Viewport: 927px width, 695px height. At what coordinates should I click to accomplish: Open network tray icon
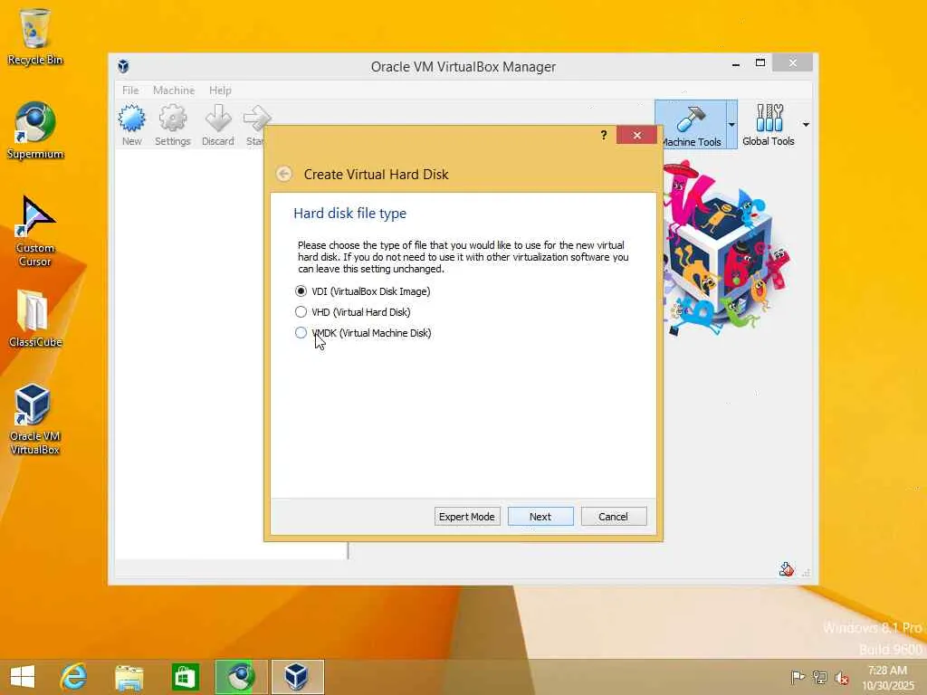pyautogui.click(x=819, y=677)
